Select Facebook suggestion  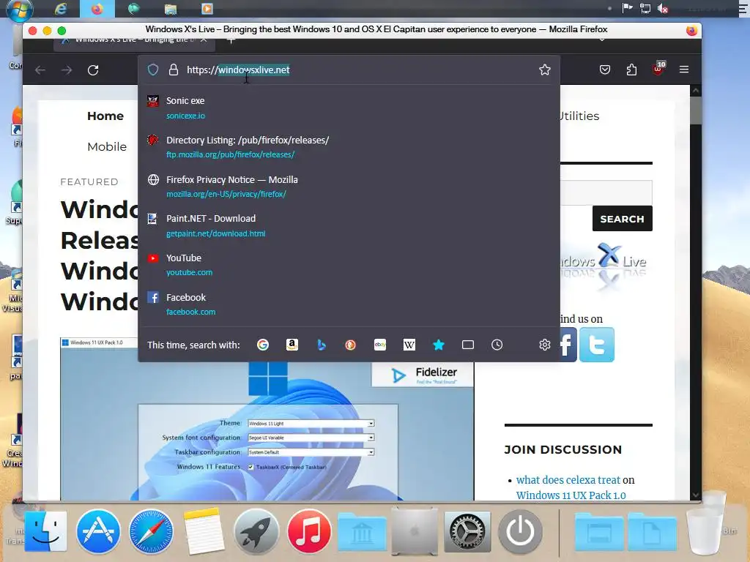[x=349, y=304]
